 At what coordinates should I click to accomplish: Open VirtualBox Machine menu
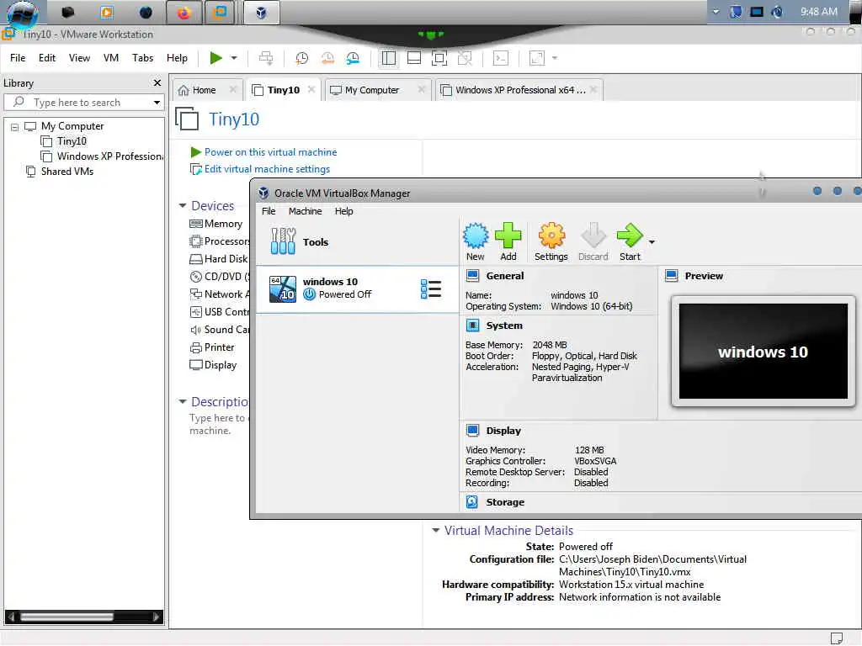point(305,211)
